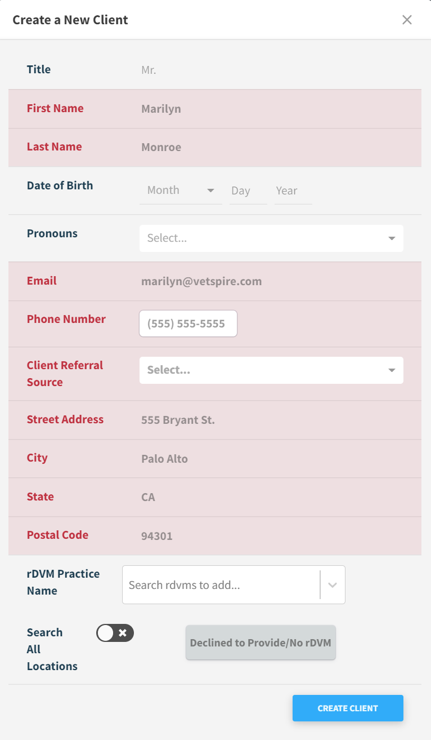Open the Date of Birth Month dropdown
The height and width of the screenshot is (740, 431).
coord(180,190)
